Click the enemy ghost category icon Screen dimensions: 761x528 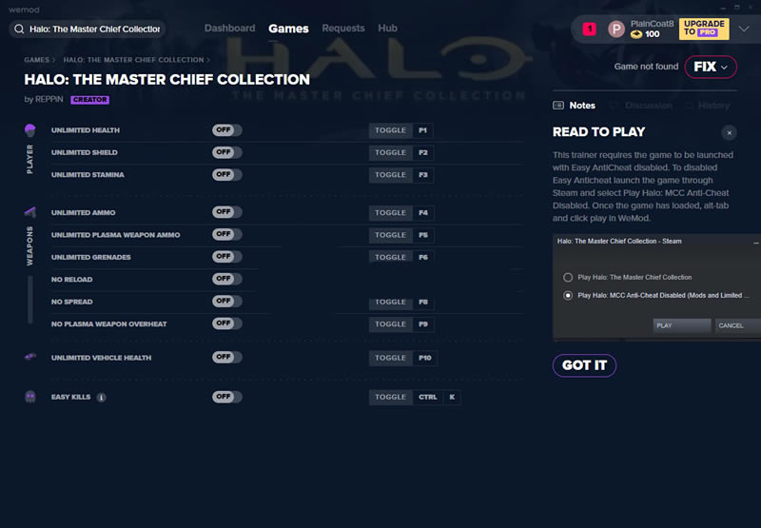(x=30, y=397)
